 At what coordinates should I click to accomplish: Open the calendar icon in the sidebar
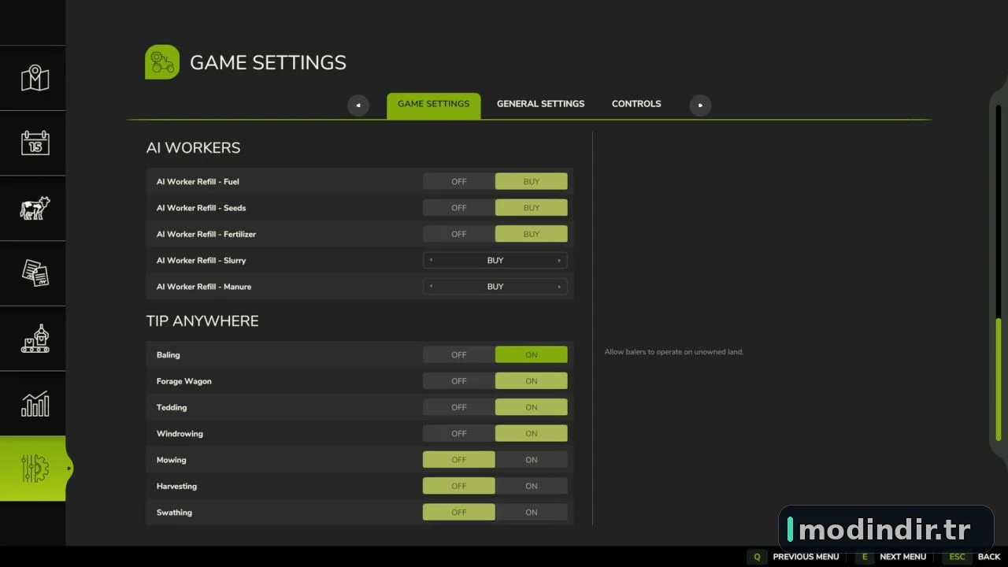(x=35, y=143)
